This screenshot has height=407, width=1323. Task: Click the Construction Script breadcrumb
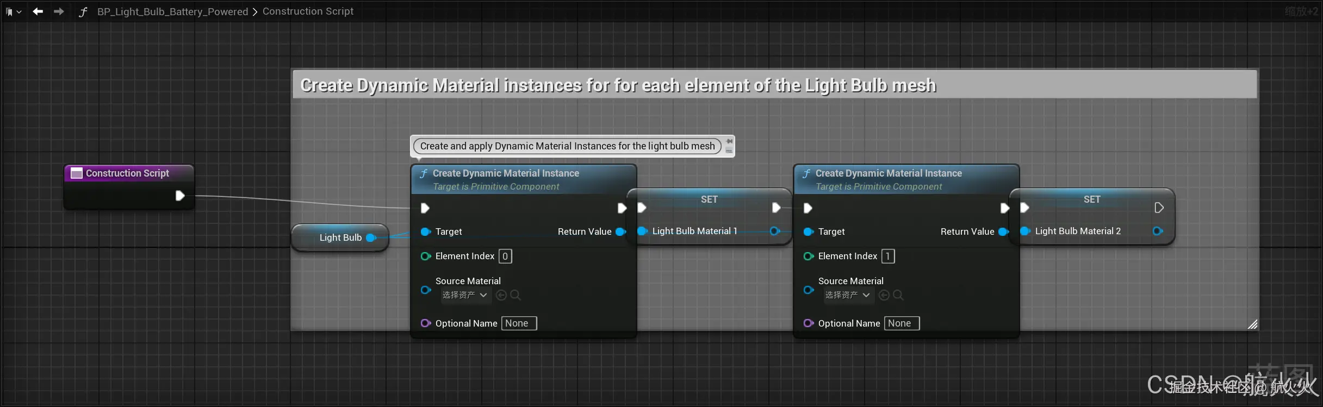308,11
